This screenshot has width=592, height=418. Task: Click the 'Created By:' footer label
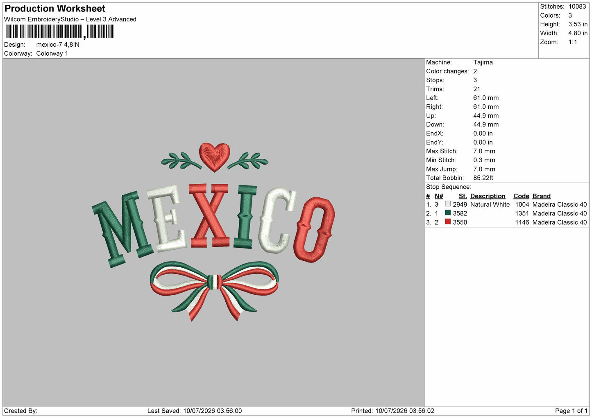(20, 411)
